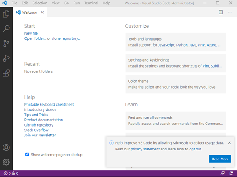Open the Search view icon
Viewport: 237px width, 177px height.
[x=6, y=29]
